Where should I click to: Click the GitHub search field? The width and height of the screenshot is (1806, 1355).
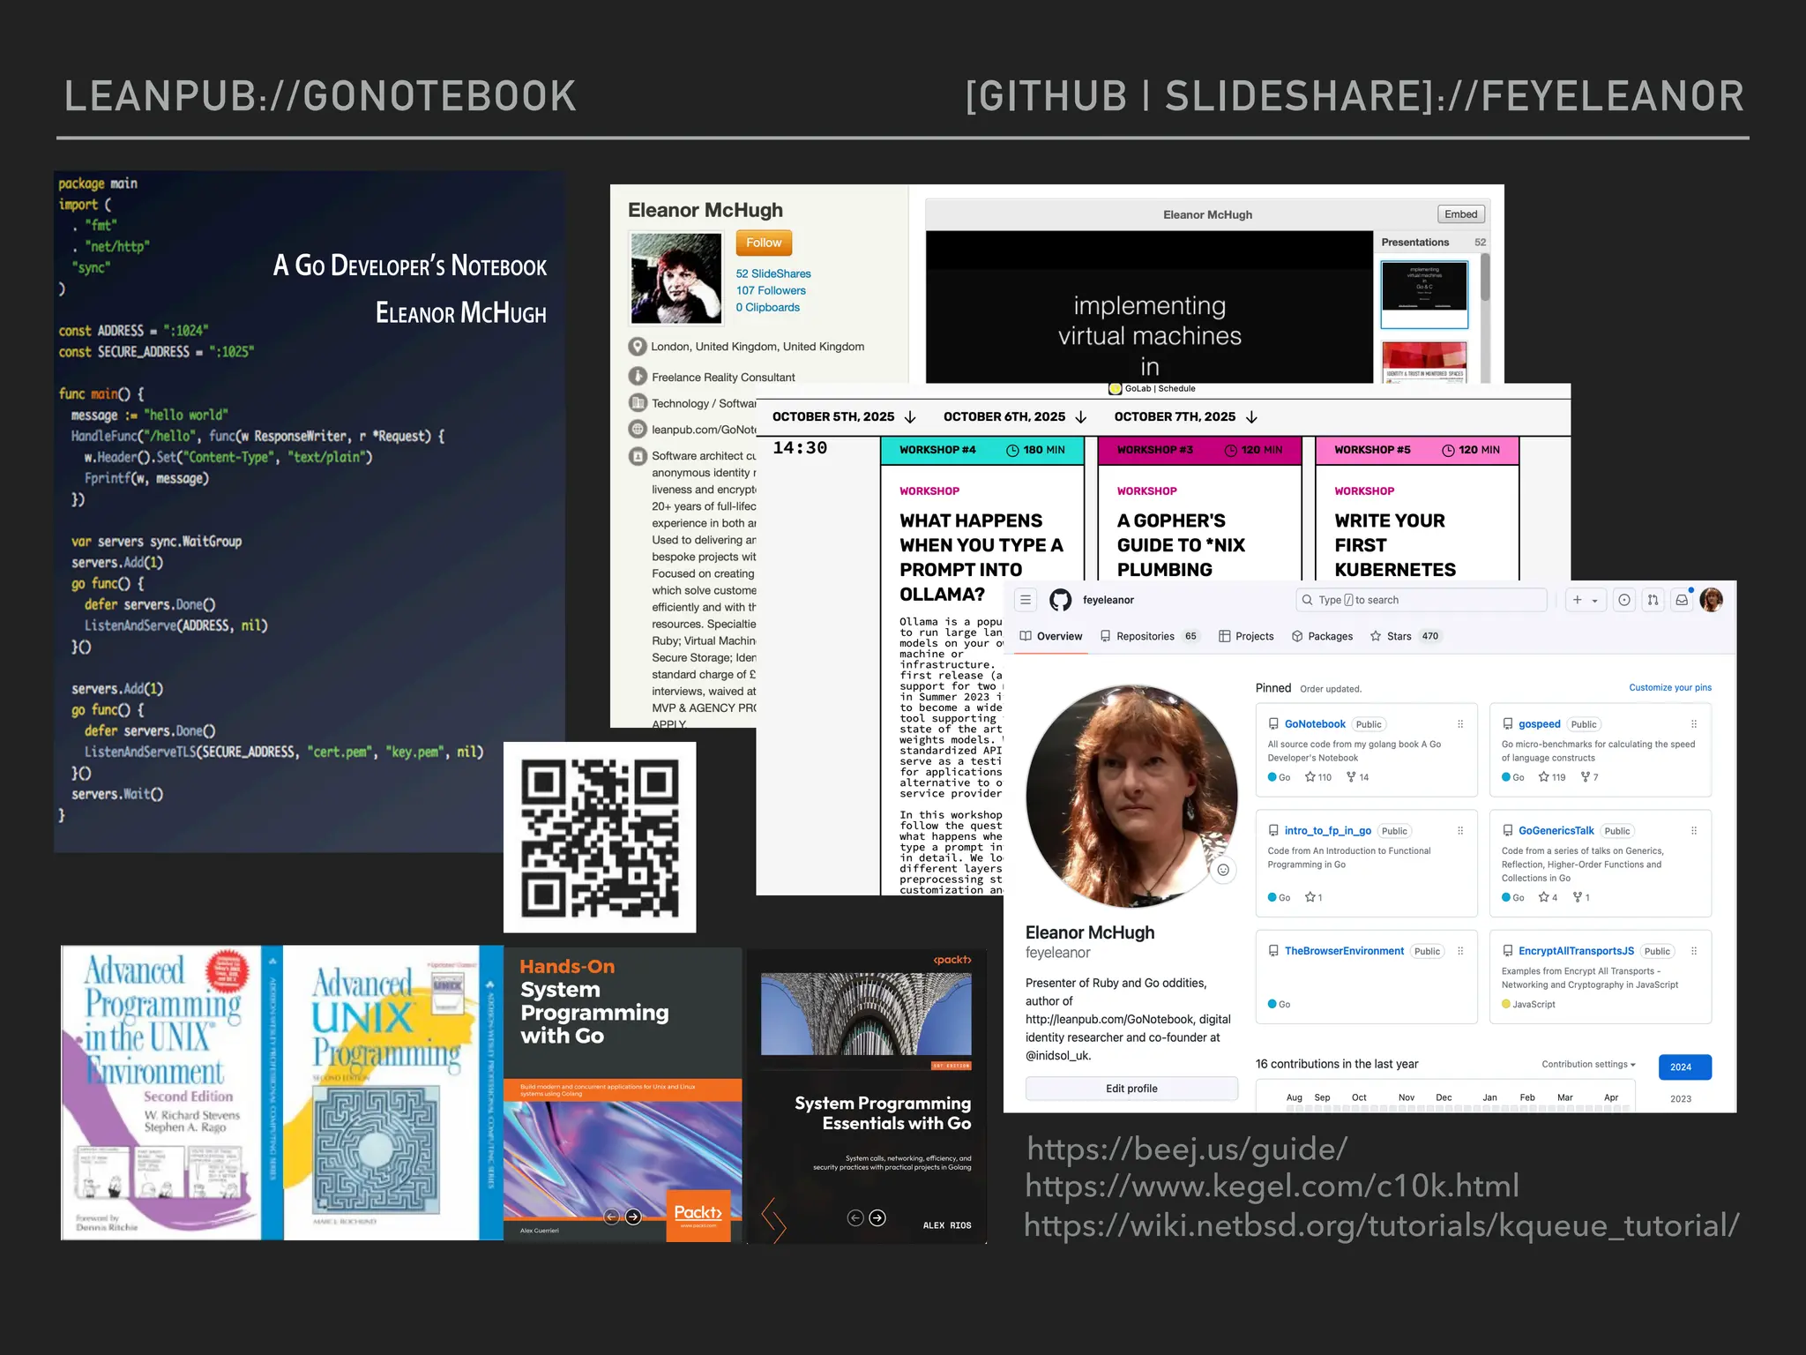click(1422, 600)
